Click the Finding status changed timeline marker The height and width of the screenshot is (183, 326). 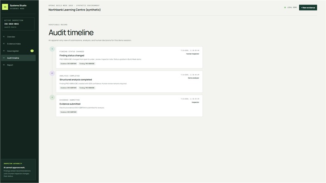[52, 49]
